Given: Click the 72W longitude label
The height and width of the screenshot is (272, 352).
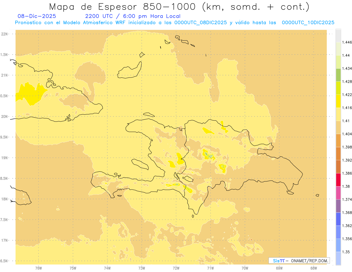Looking at the screenshot, I should 176,268.
